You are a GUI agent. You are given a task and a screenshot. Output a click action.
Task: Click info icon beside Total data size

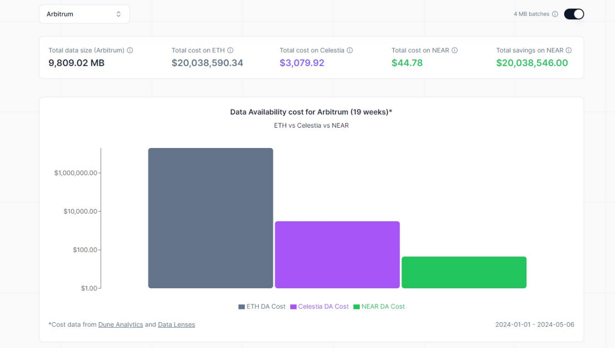click(130, 50)
